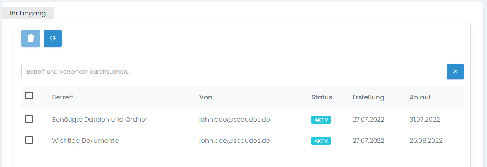
Task: Click sender email in Benötigte Dateien row
Action: [x=235, y=120]
